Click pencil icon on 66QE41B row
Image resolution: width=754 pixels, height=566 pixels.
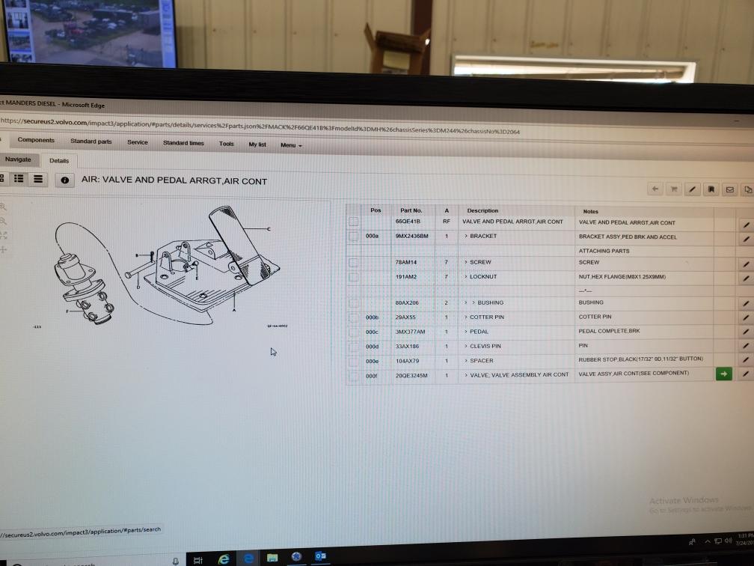tap(746, 225)
